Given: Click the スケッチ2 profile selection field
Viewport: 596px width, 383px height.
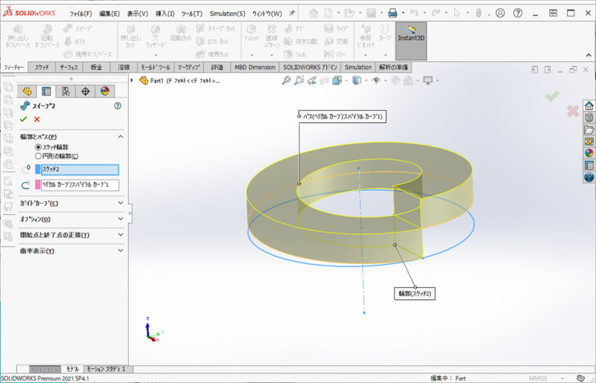Looking at the screenshot, I should tap(79, 170).
